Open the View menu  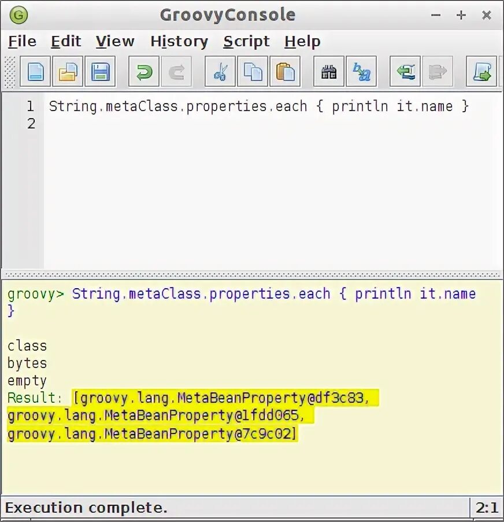tap(115, 42)
